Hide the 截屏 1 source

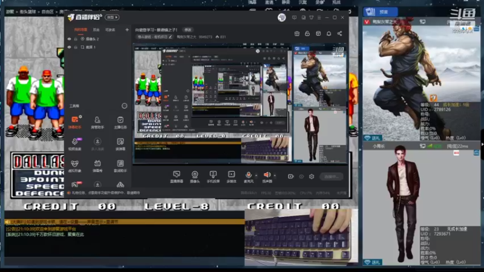pyautogui.click(x=69, y=47)
